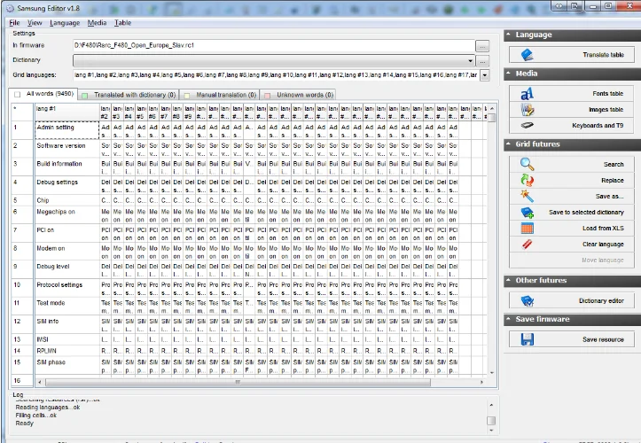The height and width of the screenshot is (443, 641).
Task: Open the Images table icon
Action: (527, 110)
